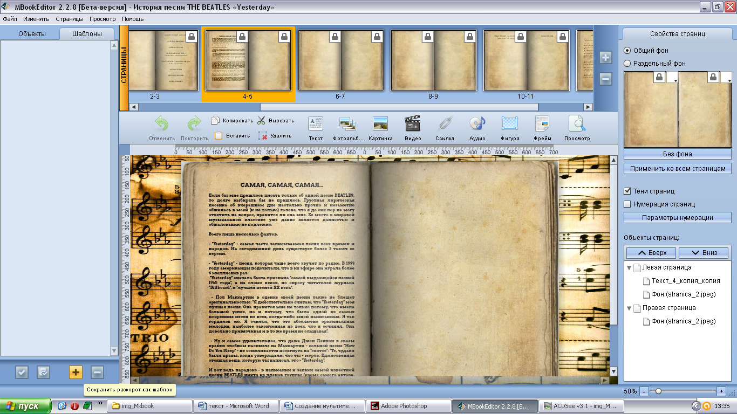
Task: Open the Изменить menu
Action: (x=36, y=19)
